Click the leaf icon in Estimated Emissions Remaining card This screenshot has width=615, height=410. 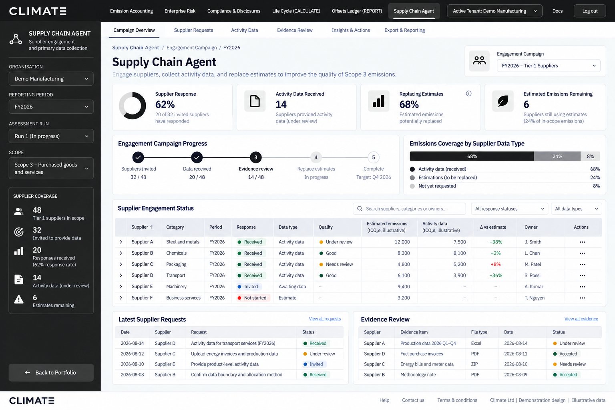coord(503,101)
